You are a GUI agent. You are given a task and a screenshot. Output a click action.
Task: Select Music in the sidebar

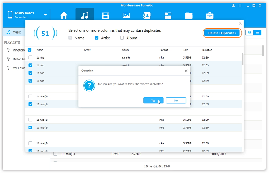[x=16, y=32]
